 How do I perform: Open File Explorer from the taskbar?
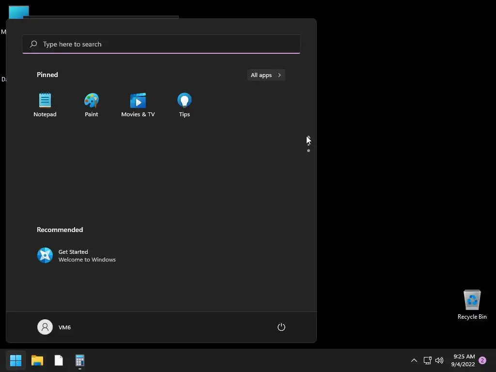(37, 360)
